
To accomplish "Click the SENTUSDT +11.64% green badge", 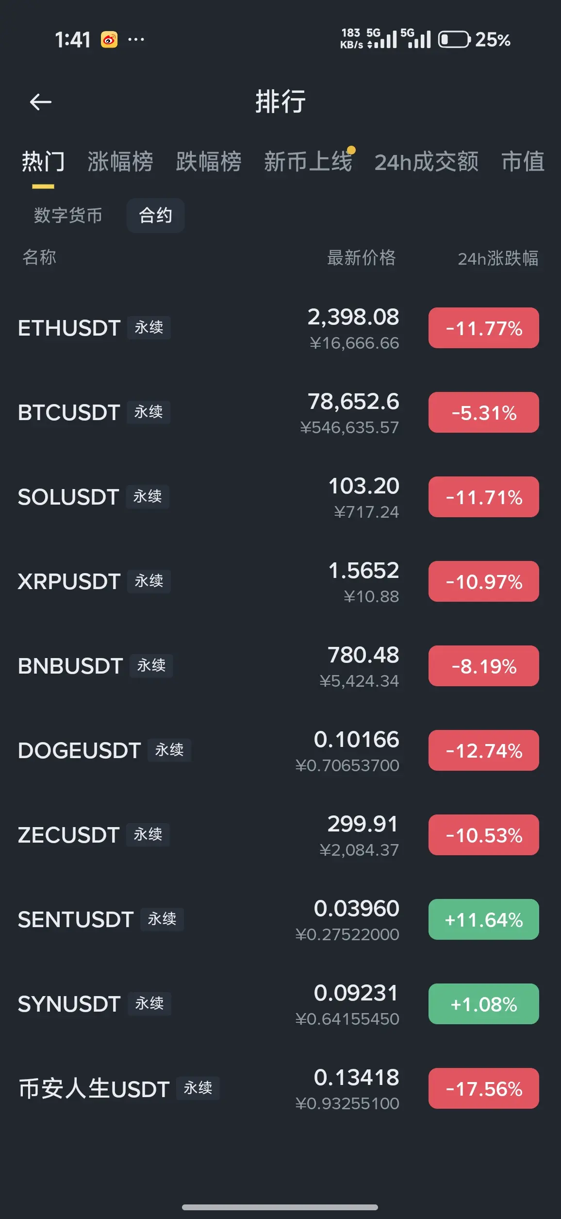I will (483, 919).
